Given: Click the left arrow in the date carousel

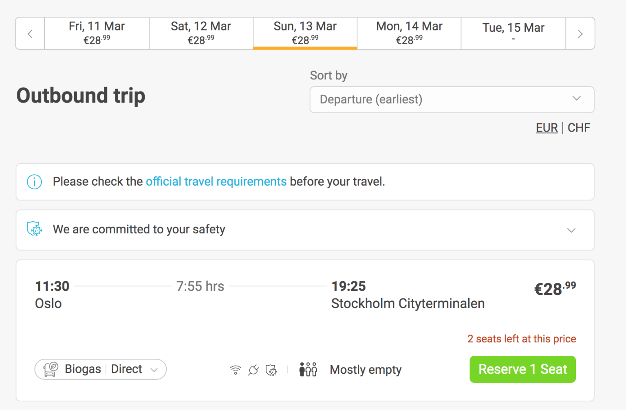Looking at the screenshot, I should coord(29,33).
